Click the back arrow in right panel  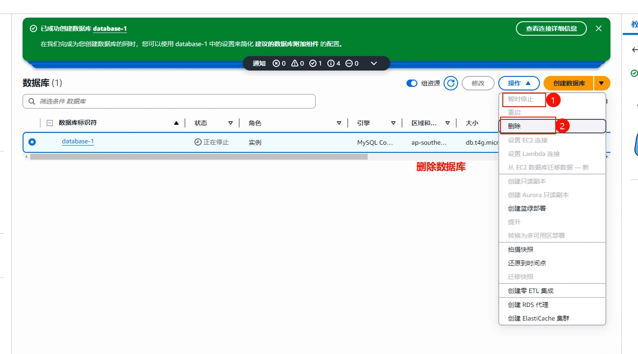(x=634, y=50)
